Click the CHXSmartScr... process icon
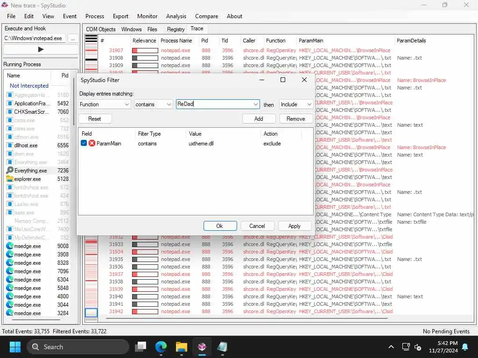Screen dimensions: 478x358 point(10,112)
